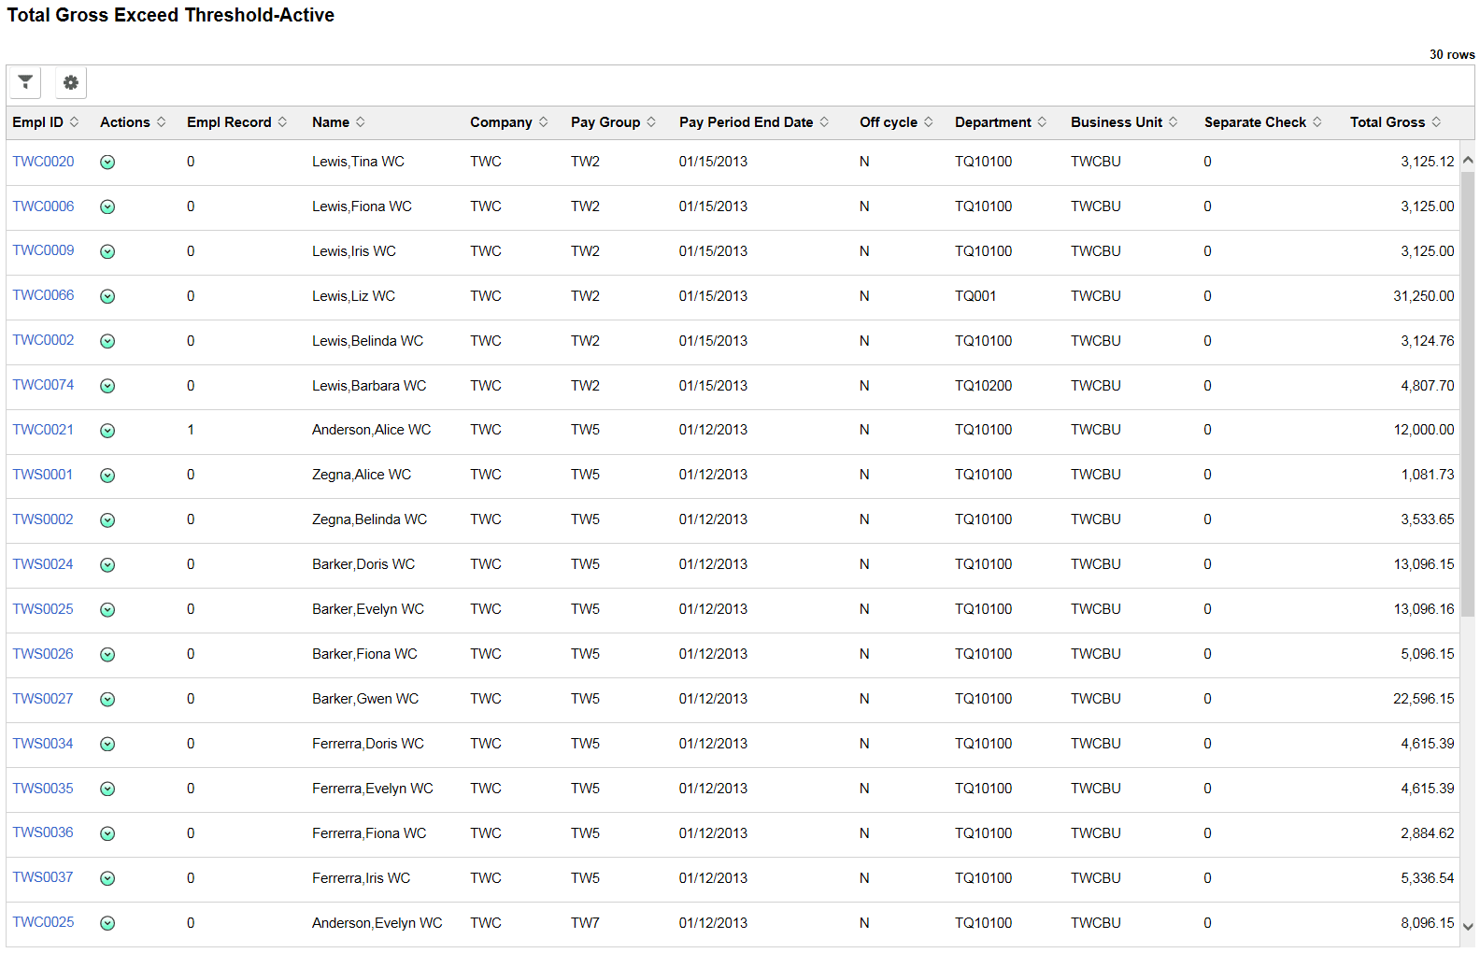Screen dimensions: 1480x953
Task: Sort by Total Gross column
Action: tap(1395, 122)
